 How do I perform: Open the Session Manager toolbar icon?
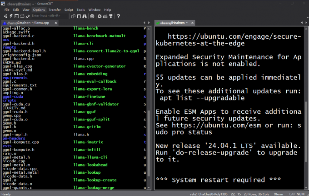pos(5,16)
